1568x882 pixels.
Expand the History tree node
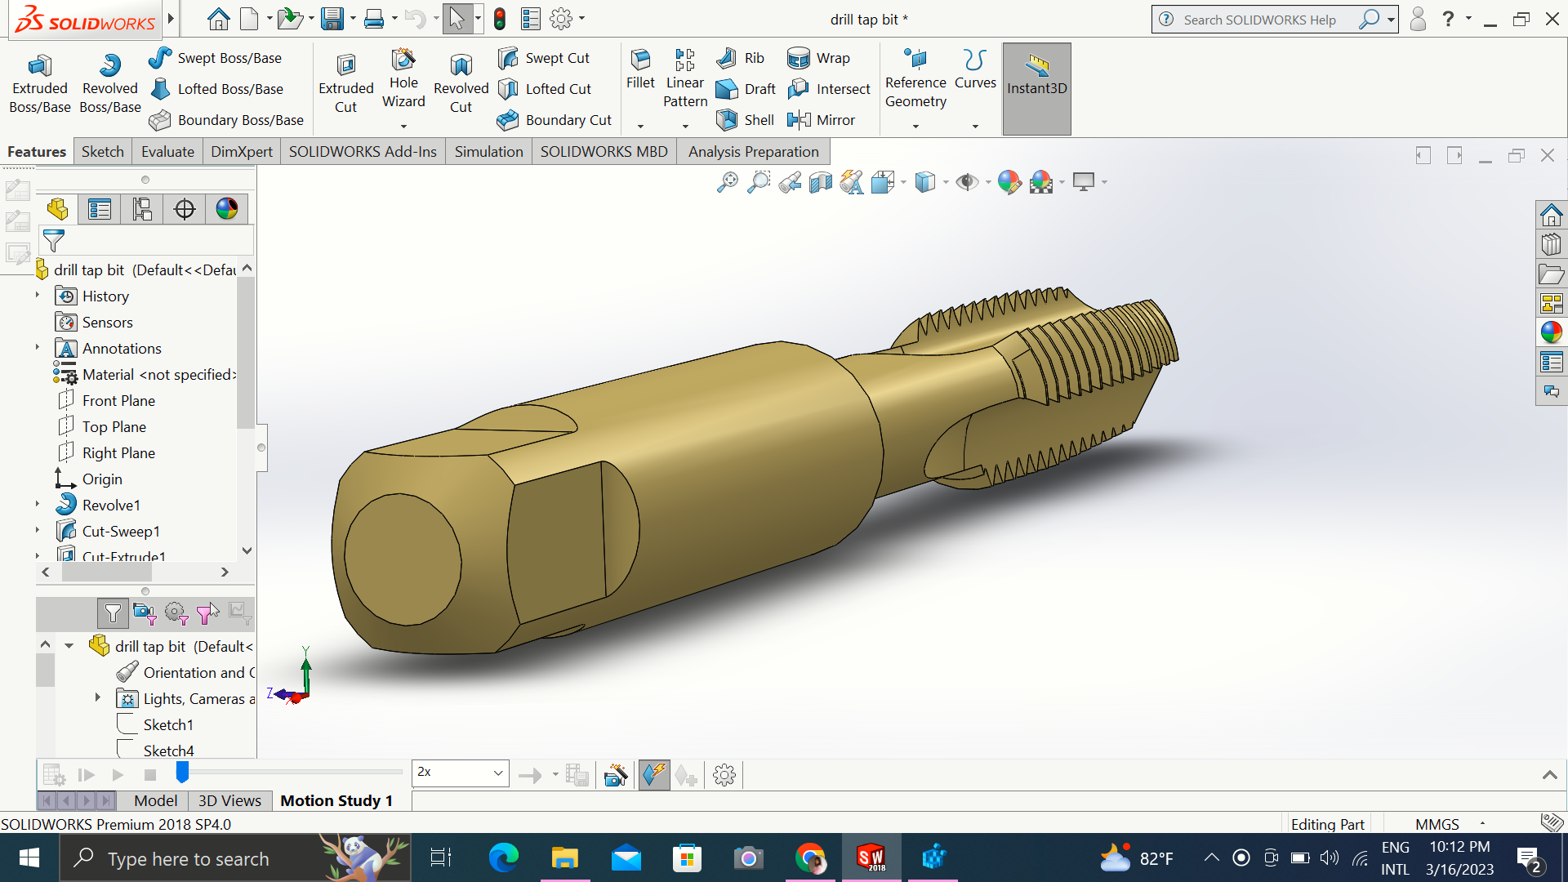click(x=38, y=296)
